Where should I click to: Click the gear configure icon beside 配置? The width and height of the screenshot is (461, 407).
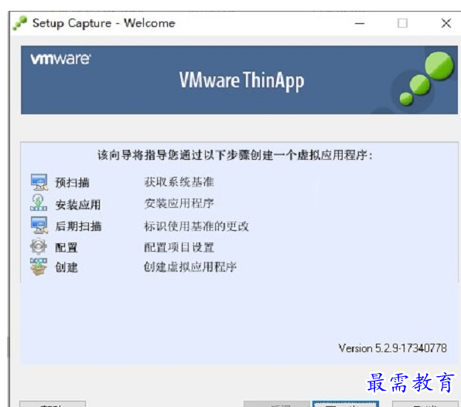[x=39, y=246]
